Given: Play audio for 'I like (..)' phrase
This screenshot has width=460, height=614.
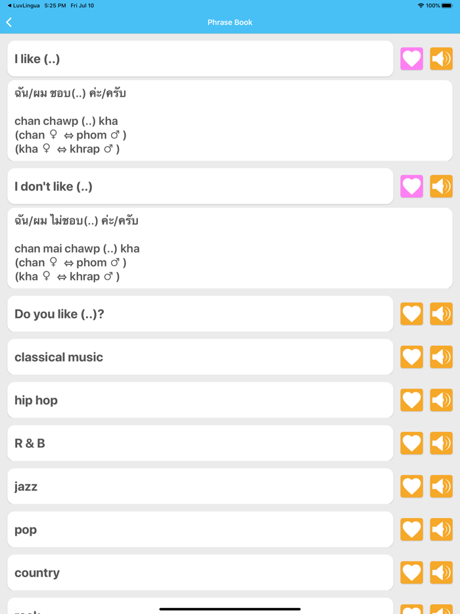Looking at the screenshot, I should (441, 59).
